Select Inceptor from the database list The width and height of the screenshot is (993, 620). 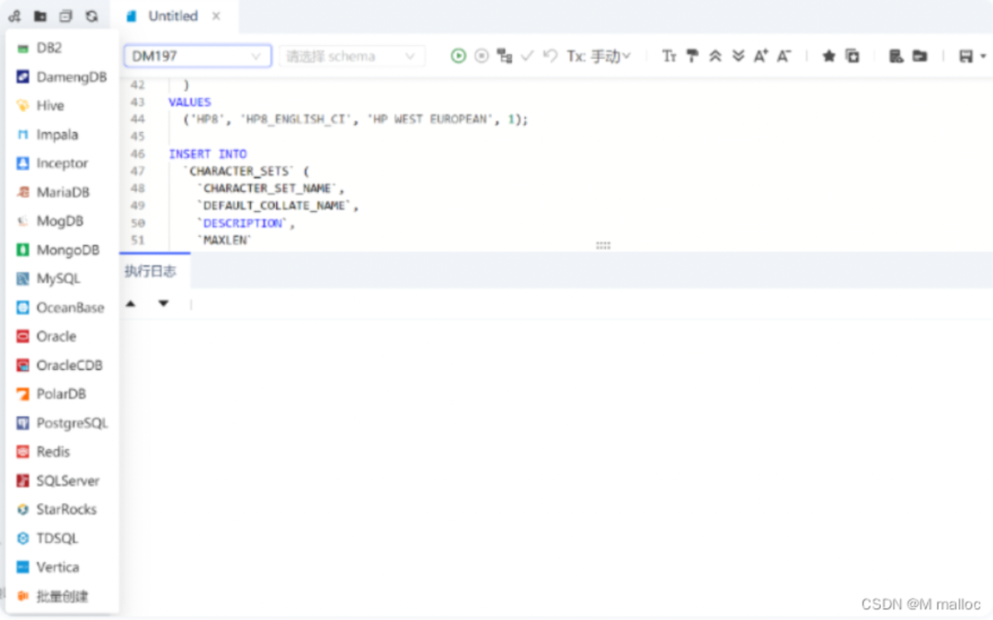click(x=63, y=163)
